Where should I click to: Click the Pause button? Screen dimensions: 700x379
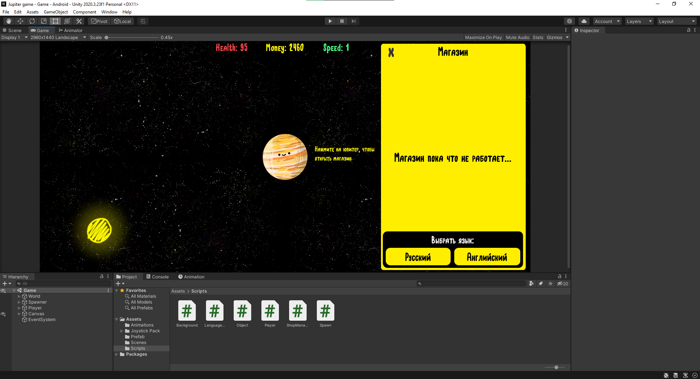pos(342,21)
